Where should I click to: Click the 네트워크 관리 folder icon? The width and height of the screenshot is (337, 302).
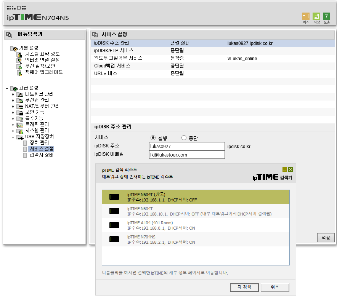tap(20, 94)
